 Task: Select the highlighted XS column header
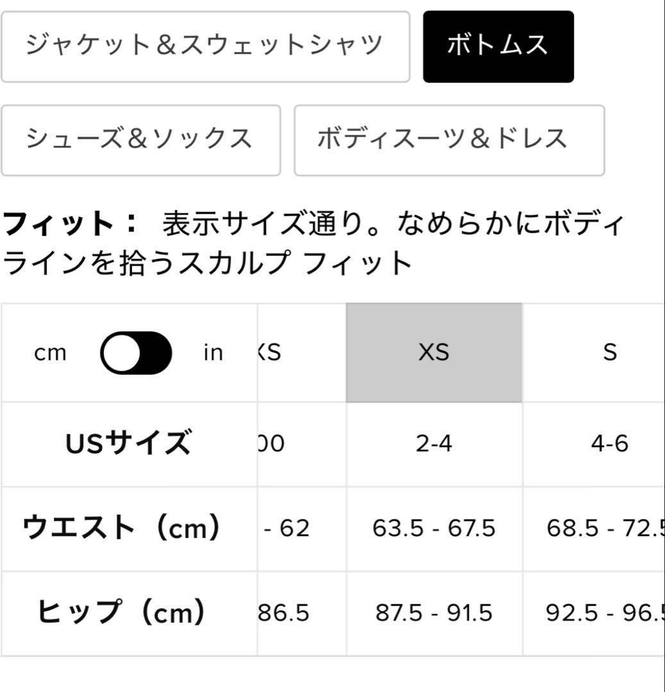[x=434, y=352]
